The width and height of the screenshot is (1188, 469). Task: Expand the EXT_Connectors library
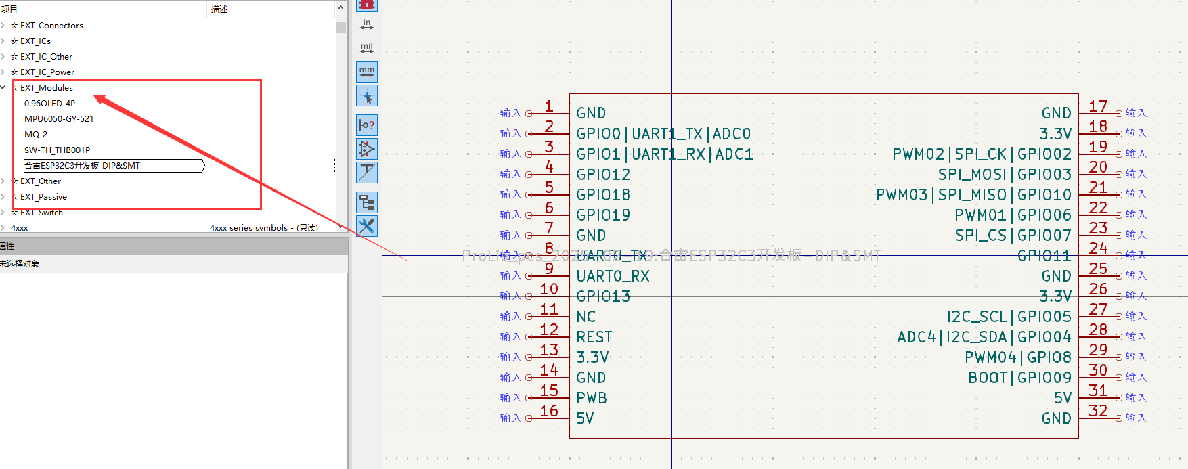pyautogui.click(x=3, y=26)
